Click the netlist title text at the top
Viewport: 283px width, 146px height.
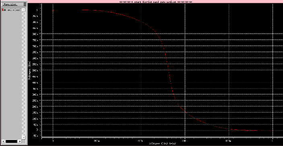pyautogui.click(x=155, y=2)
